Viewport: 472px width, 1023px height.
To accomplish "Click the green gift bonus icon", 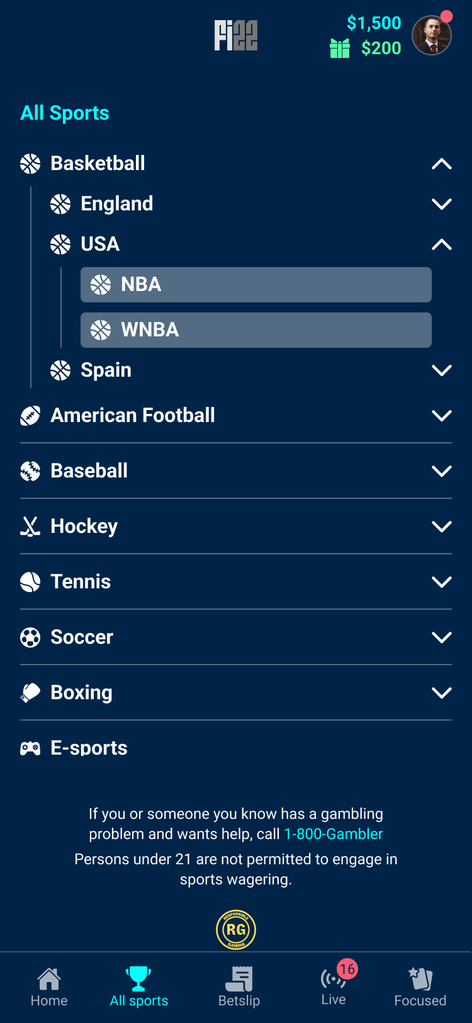I will [x=340, y=49].
